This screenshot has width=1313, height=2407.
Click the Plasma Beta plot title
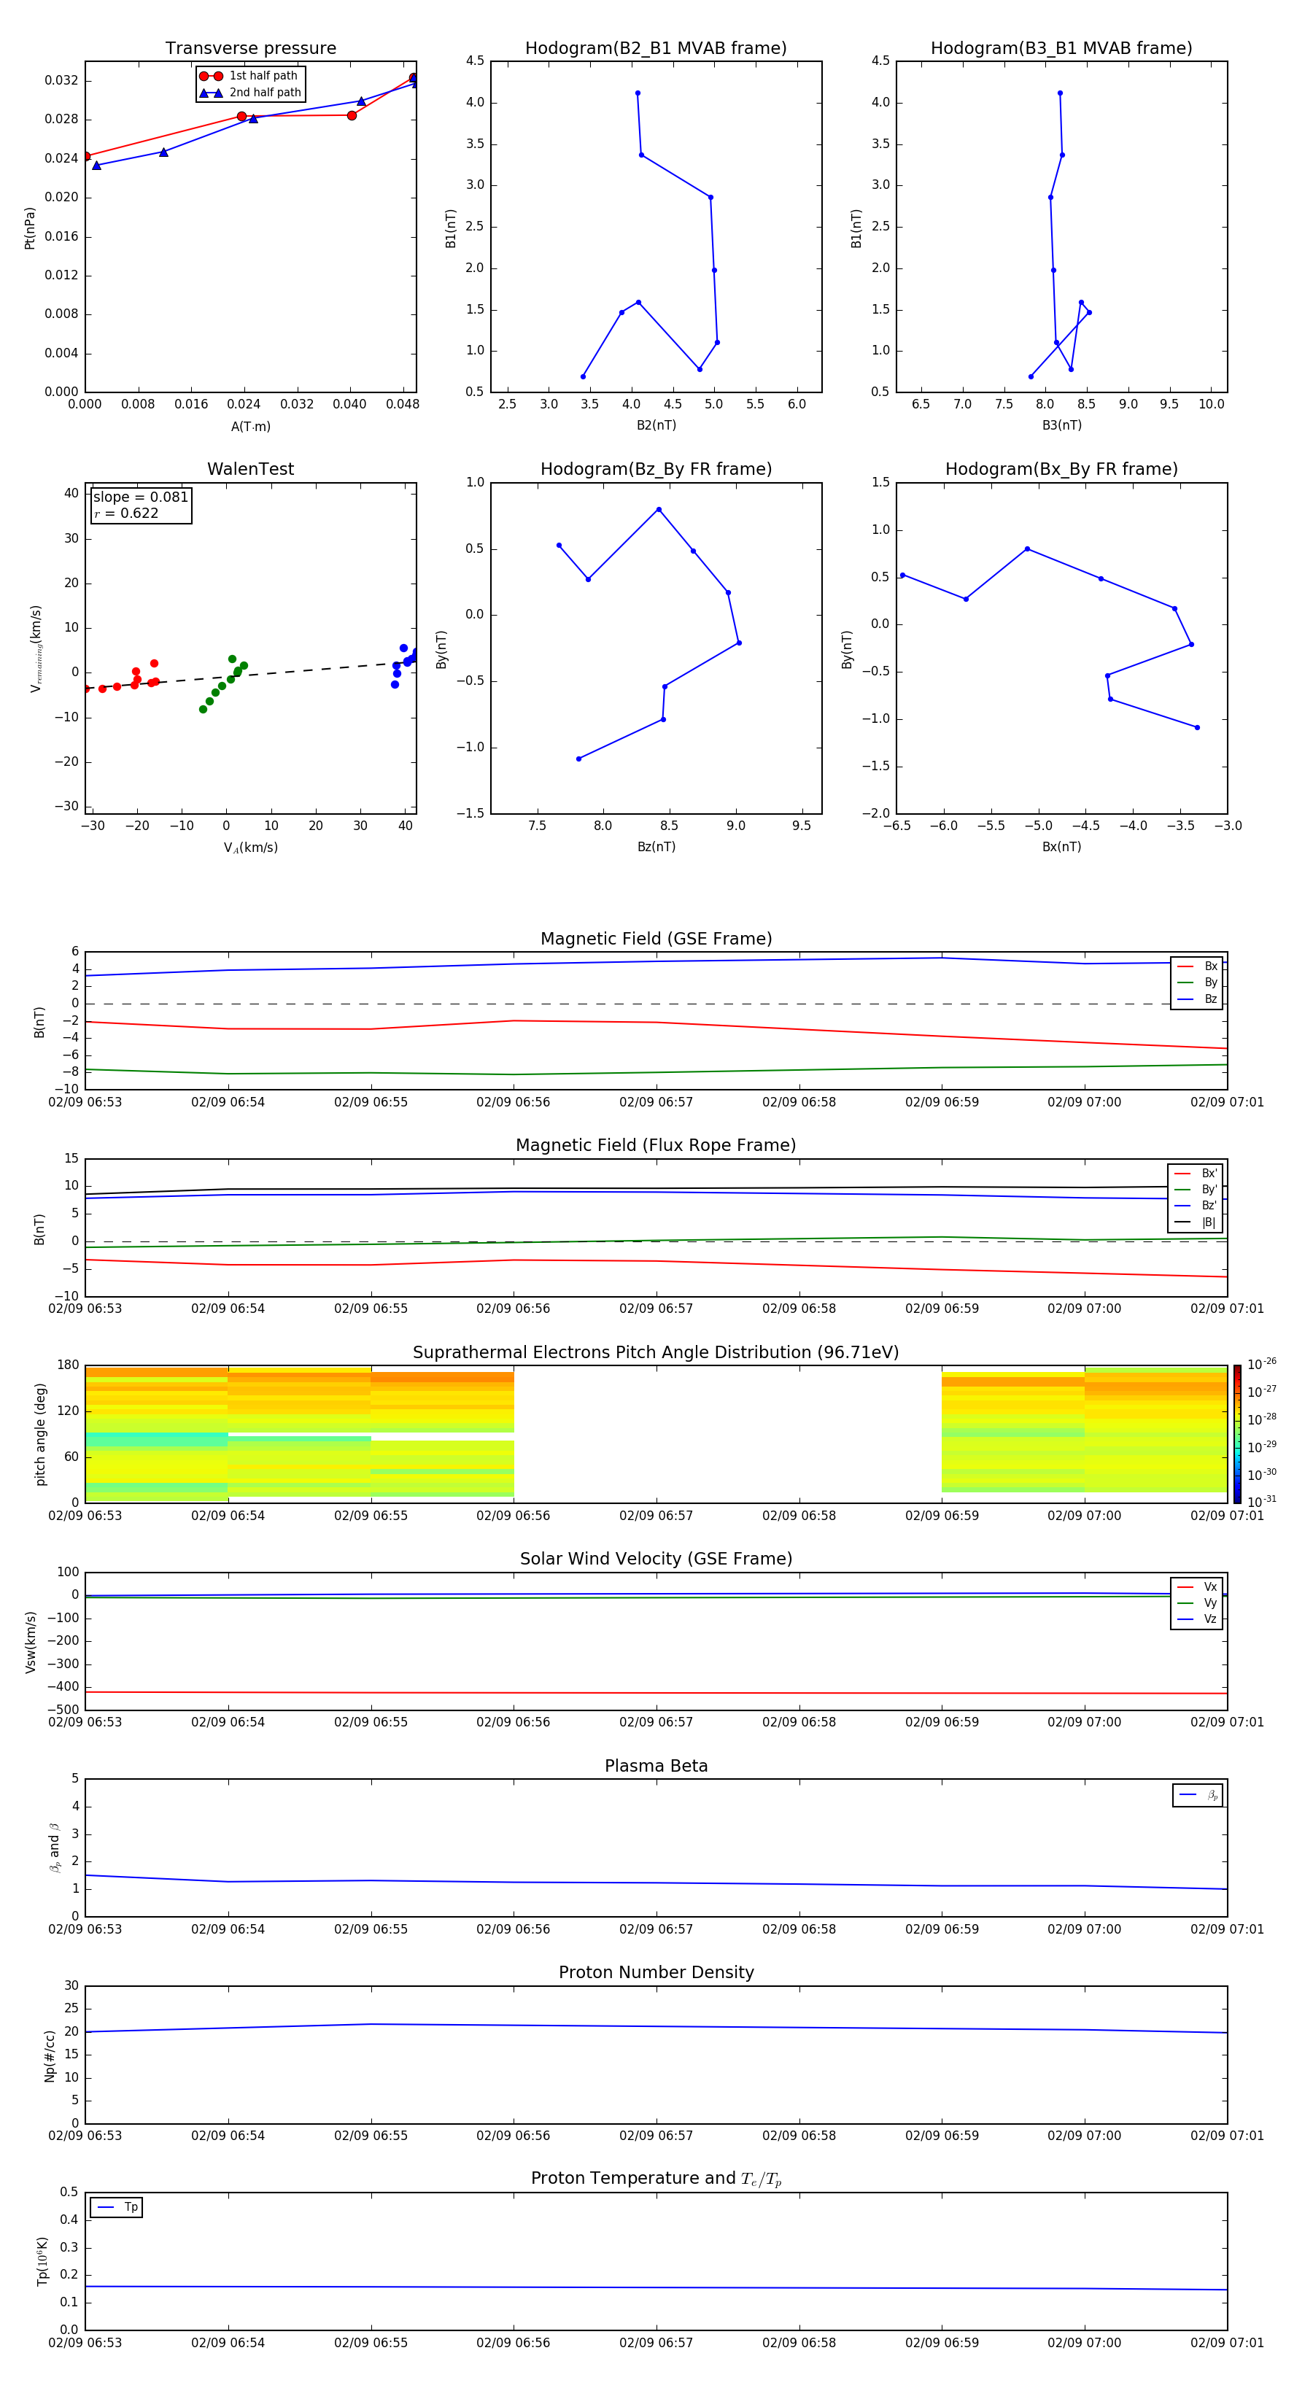[x=656, y=1766]
